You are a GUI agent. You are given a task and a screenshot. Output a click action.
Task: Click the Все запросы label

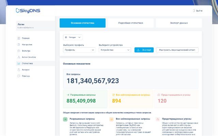(x=74, y=74)
